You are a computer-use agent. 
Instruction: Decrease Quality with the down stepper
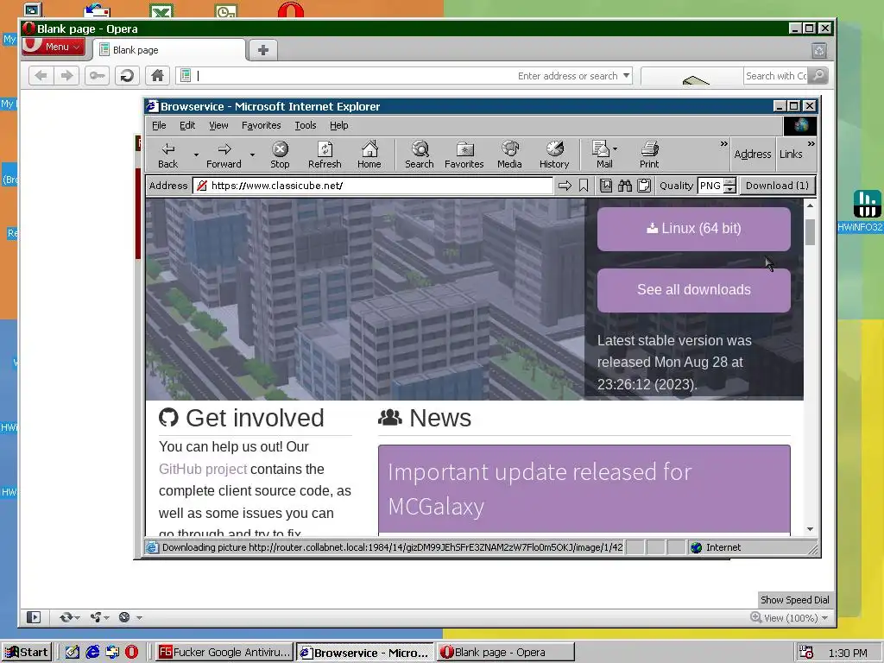coord(730,189)
